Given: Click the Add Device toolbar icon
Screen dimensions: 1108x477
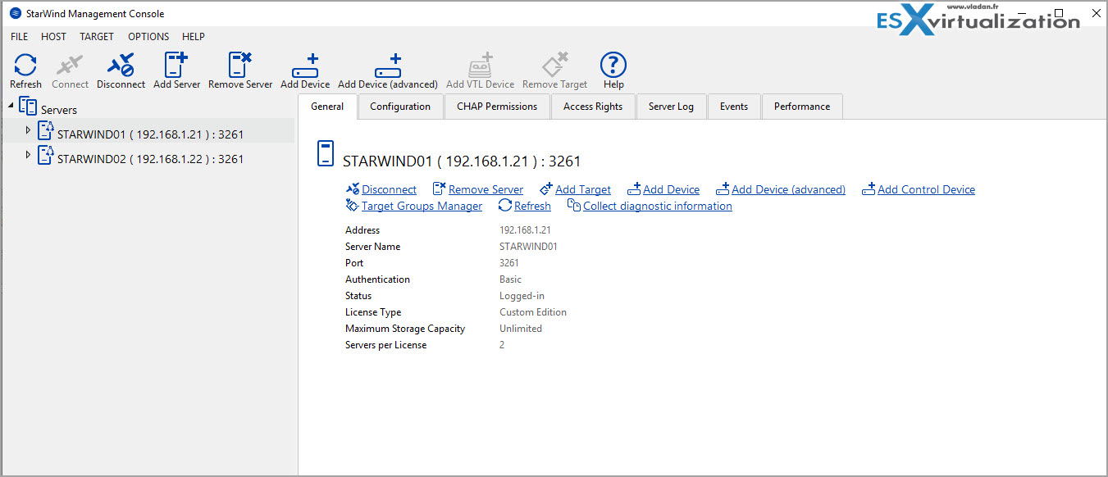Looking at the screenshot, I should (x=305, y=66).
